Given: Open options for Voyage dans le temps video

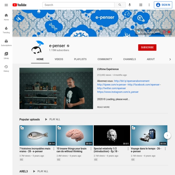Looking at the screenshot, I should (165, 149).
